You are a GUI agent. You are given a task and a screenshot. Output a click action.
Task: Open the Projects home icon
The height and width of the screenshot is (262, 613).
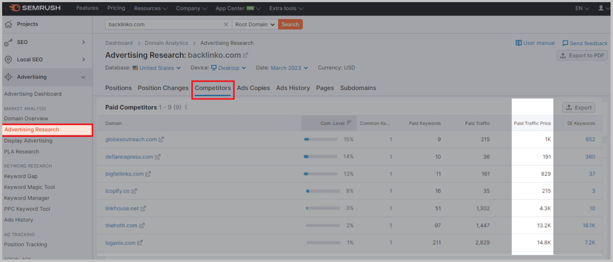pyautogui.click(x=8, y=24)
